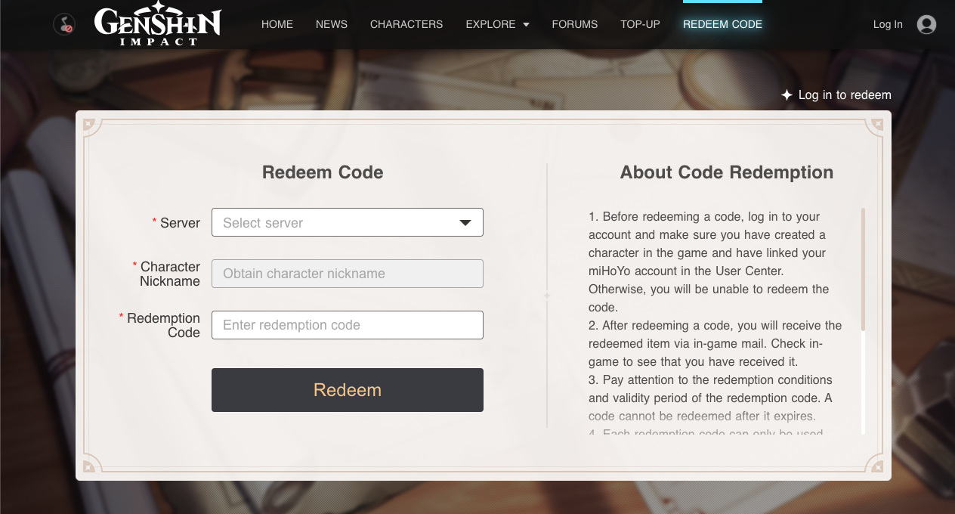Click the Log In link in header
955x514 pixels.
888,24
